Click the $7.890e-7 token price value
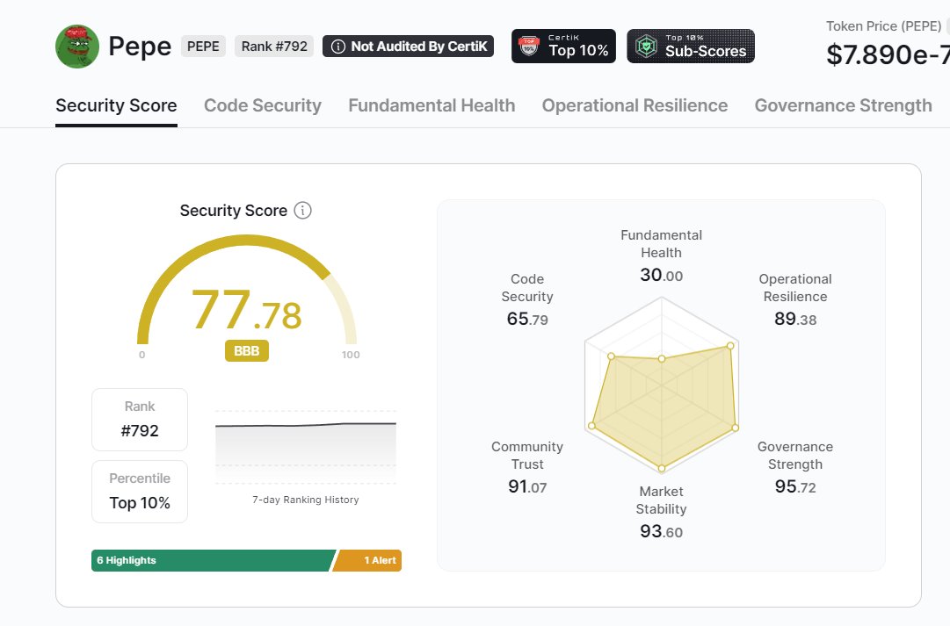 pyautogui.click(x=888, y=54)
